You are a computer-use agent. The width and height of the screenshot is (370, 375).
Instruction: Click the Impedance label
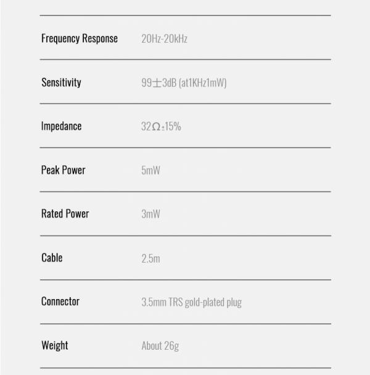coord(61,126)
